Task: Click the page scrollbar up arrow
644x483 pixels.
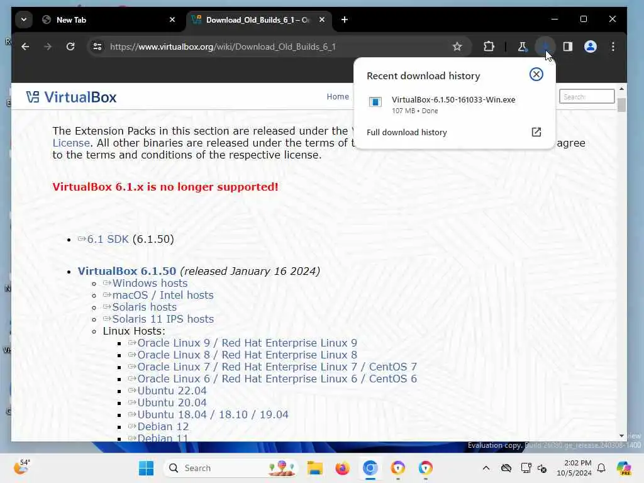Action: click(621, 88)
